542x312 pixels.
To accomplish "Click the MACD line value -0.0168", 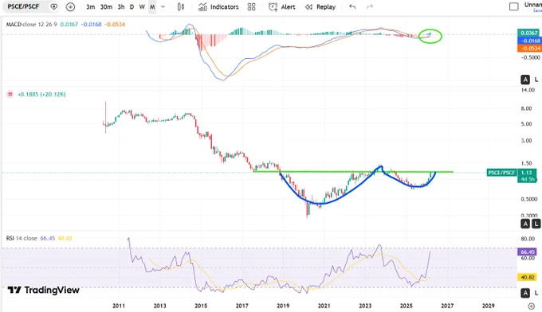I will [91, 24].
